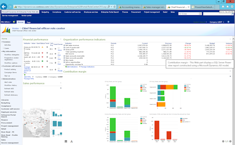This screenshot has width=235, height=145.
Task: Click green status circle of Inventory turnover
Action: (42, 61)
